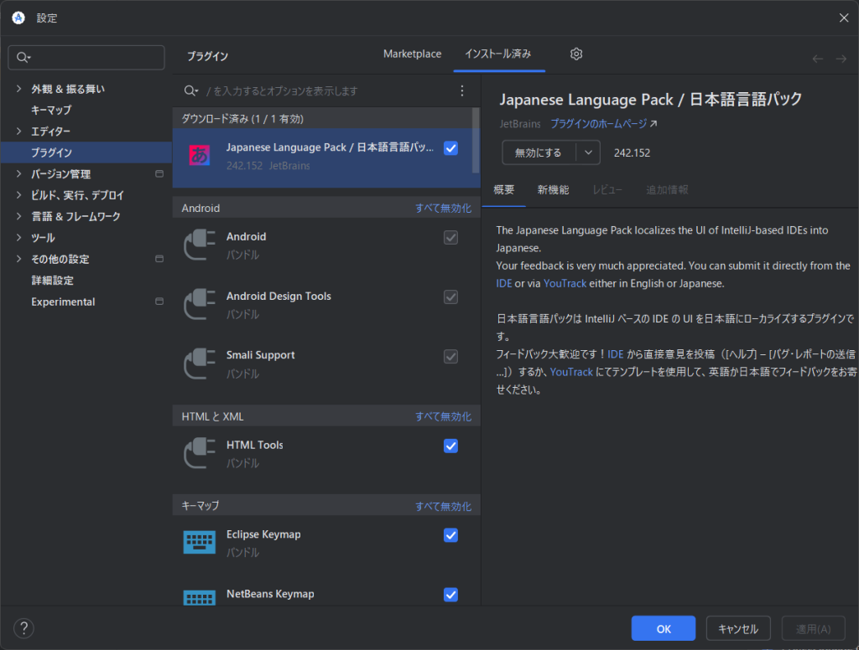Click the plugins settings gear icon
Image resolution: width=859 pixels, height=650 pixels.
click(x=575, y=54)
